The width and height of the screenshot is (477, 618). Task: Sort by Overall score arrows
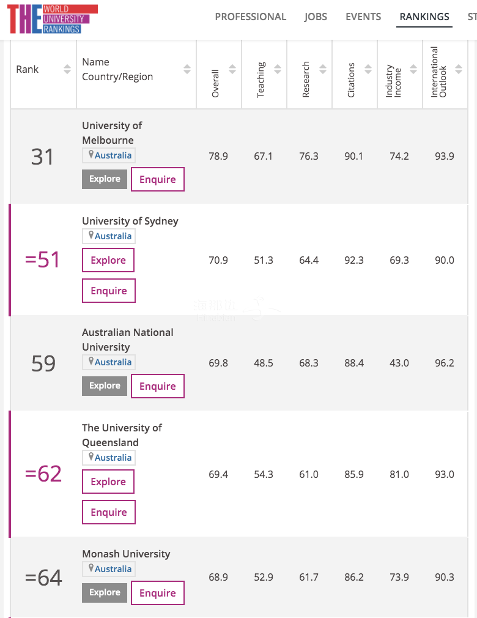tap(232, 69)
